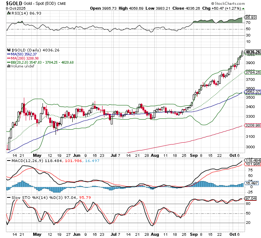Click the green RSI 86.93 value tag

250,18
